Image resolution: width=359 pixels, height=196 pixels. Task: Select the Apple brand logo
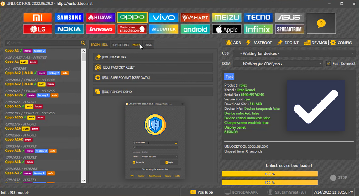[x=227, y=29]
